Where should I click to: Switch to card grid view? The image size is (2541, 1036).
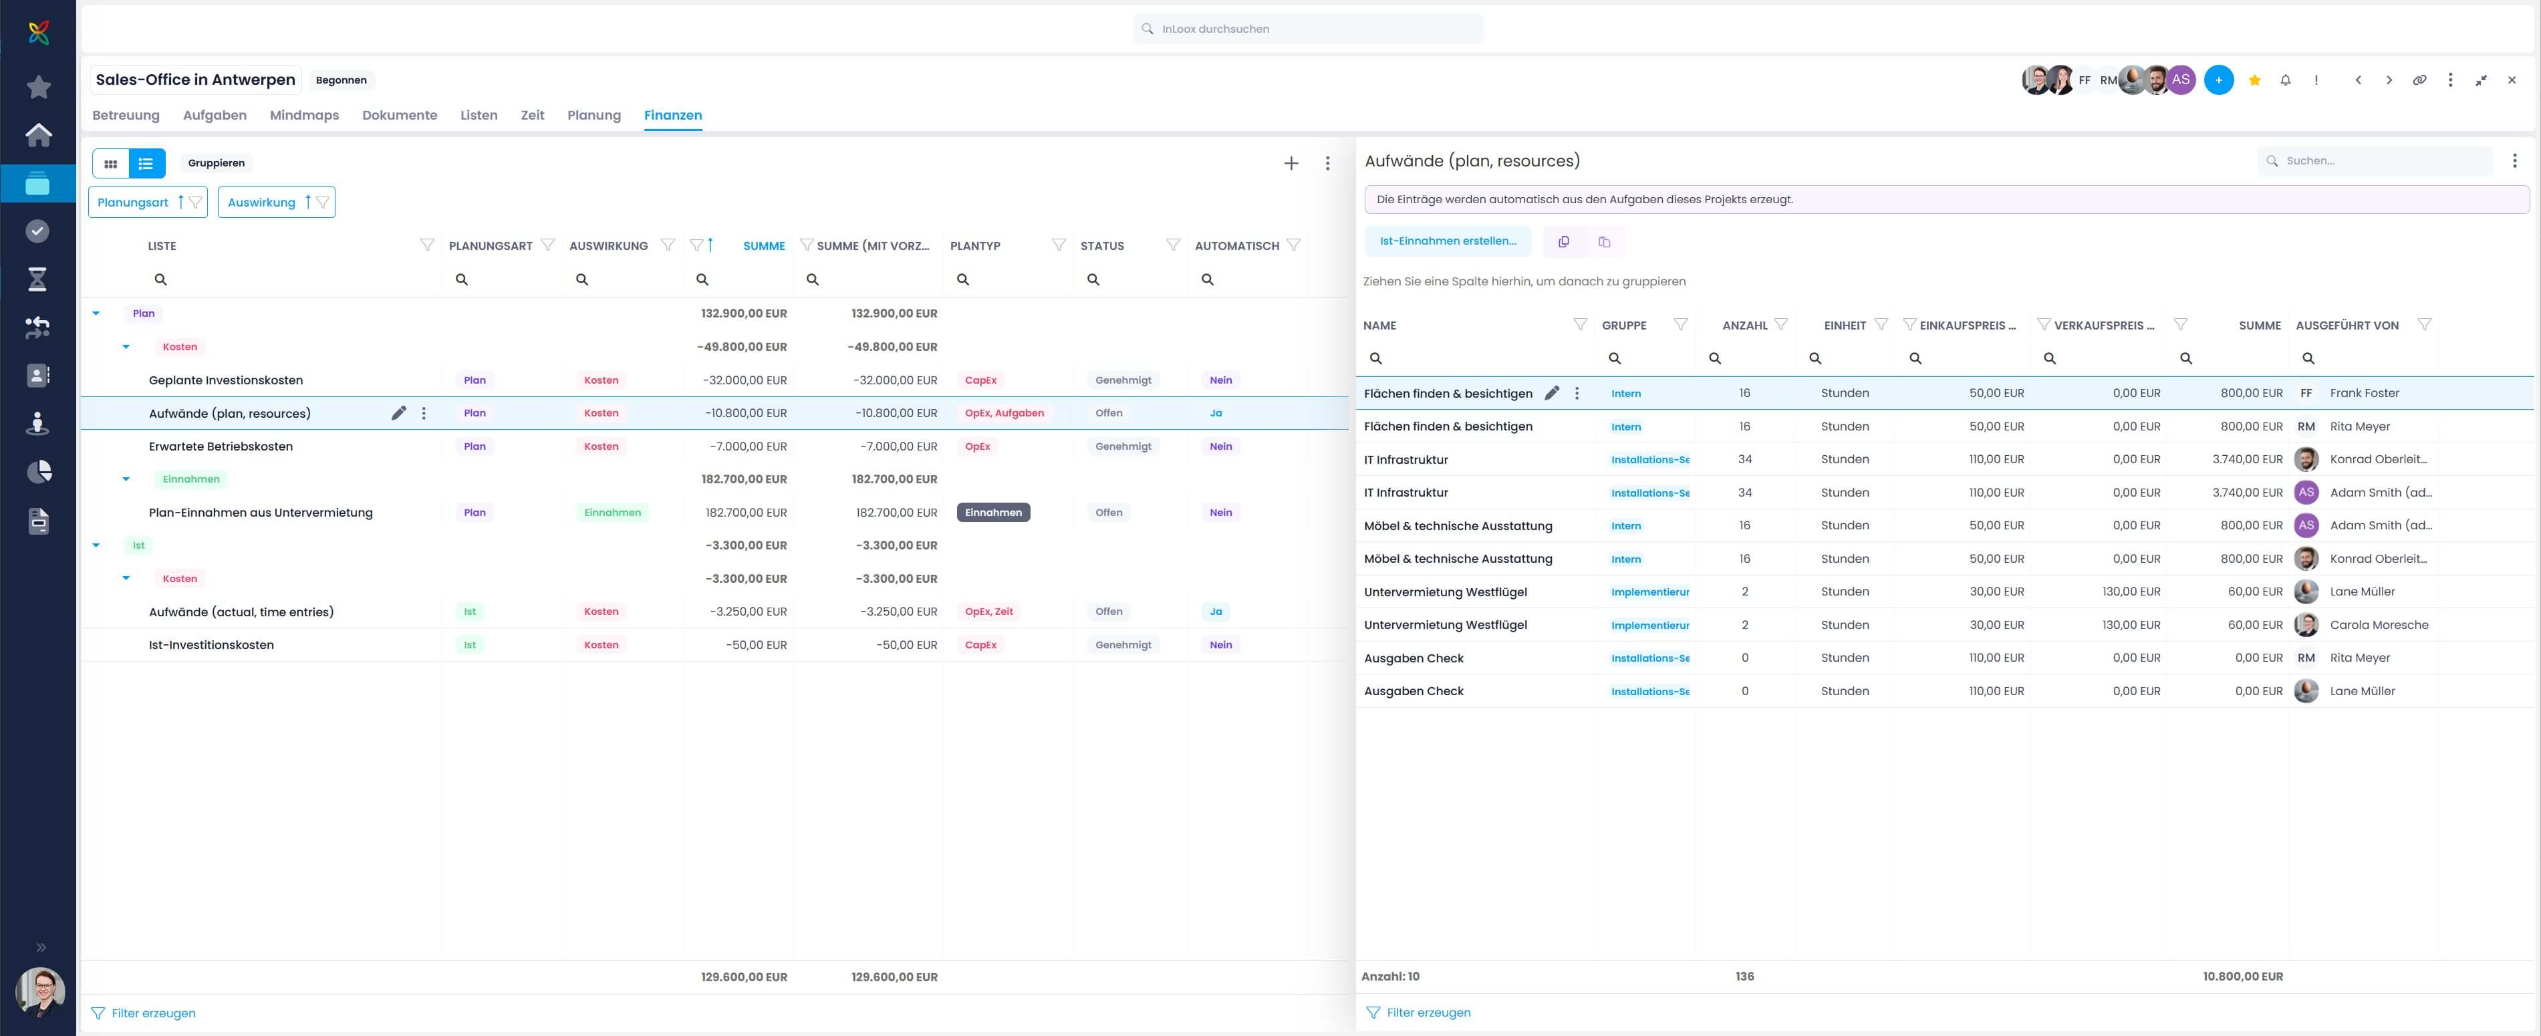(110, 164)
